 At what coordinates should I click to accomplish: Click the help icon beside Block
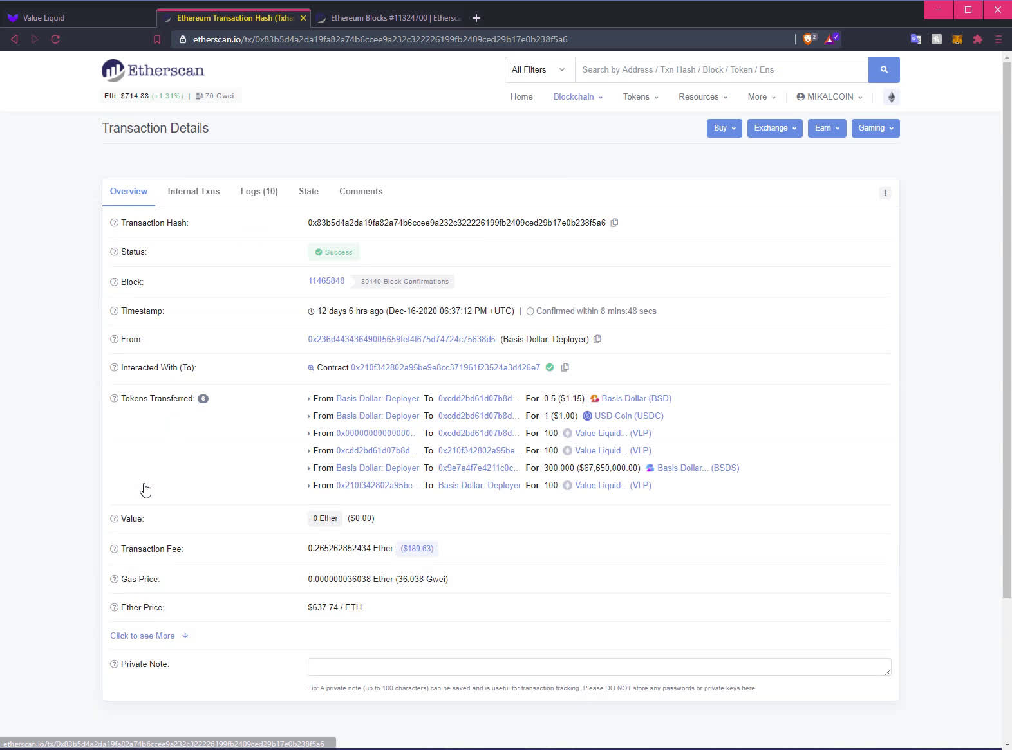click(x=114, y=282)
